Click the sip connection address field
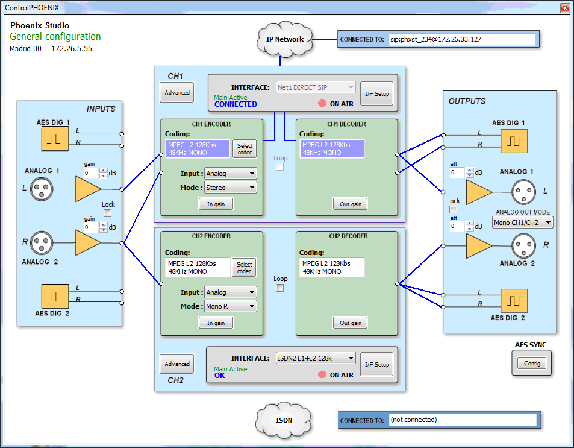 (x=463, y=39)
